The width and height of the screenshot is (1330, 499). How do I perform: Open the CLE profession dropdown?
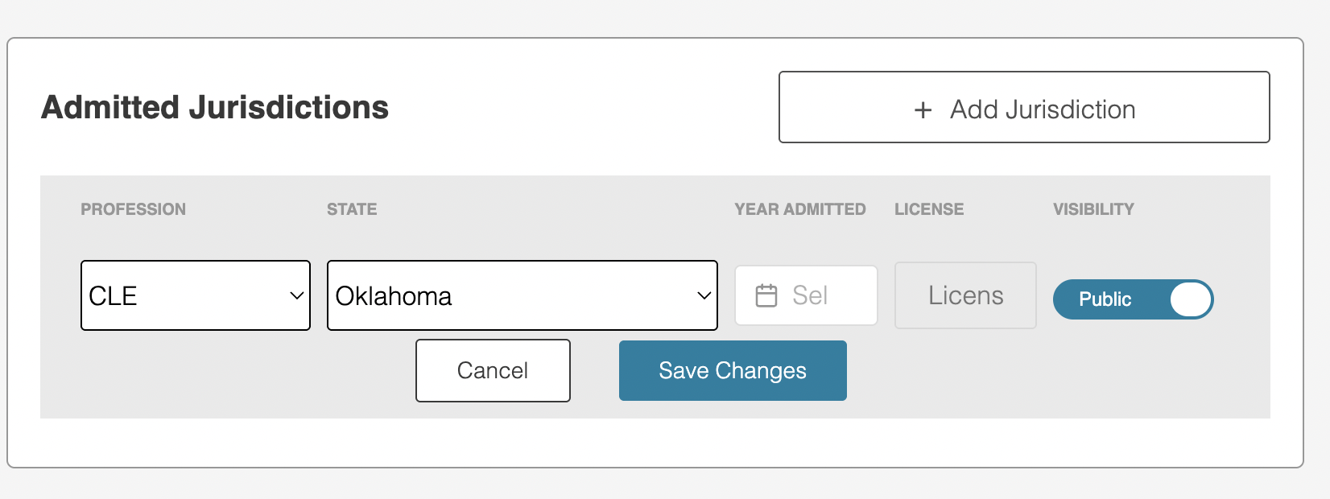196,295
